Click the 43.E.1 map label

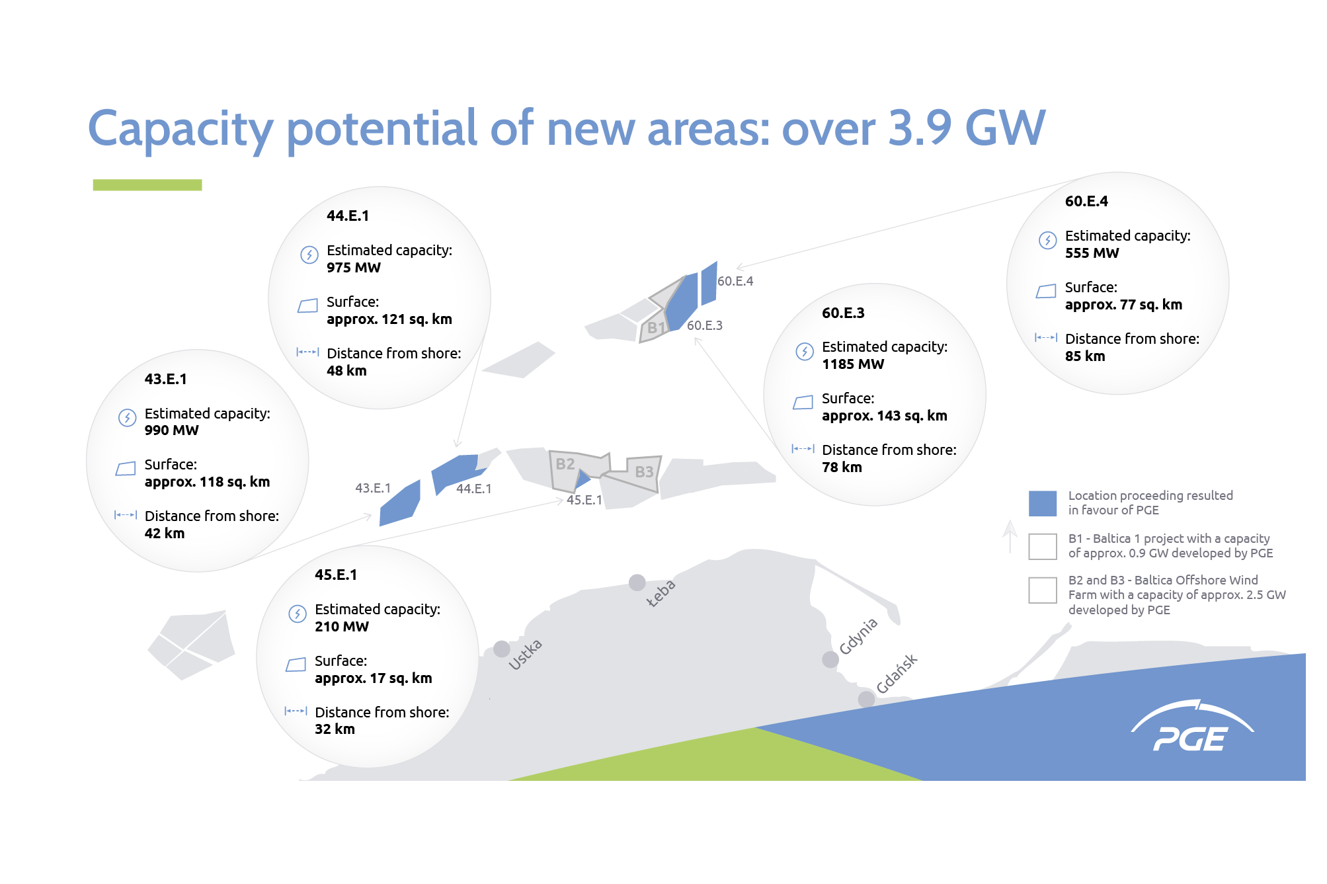(373, 488)
